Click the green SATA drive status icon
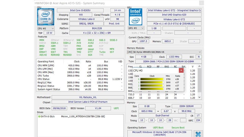 pos(39,116)
